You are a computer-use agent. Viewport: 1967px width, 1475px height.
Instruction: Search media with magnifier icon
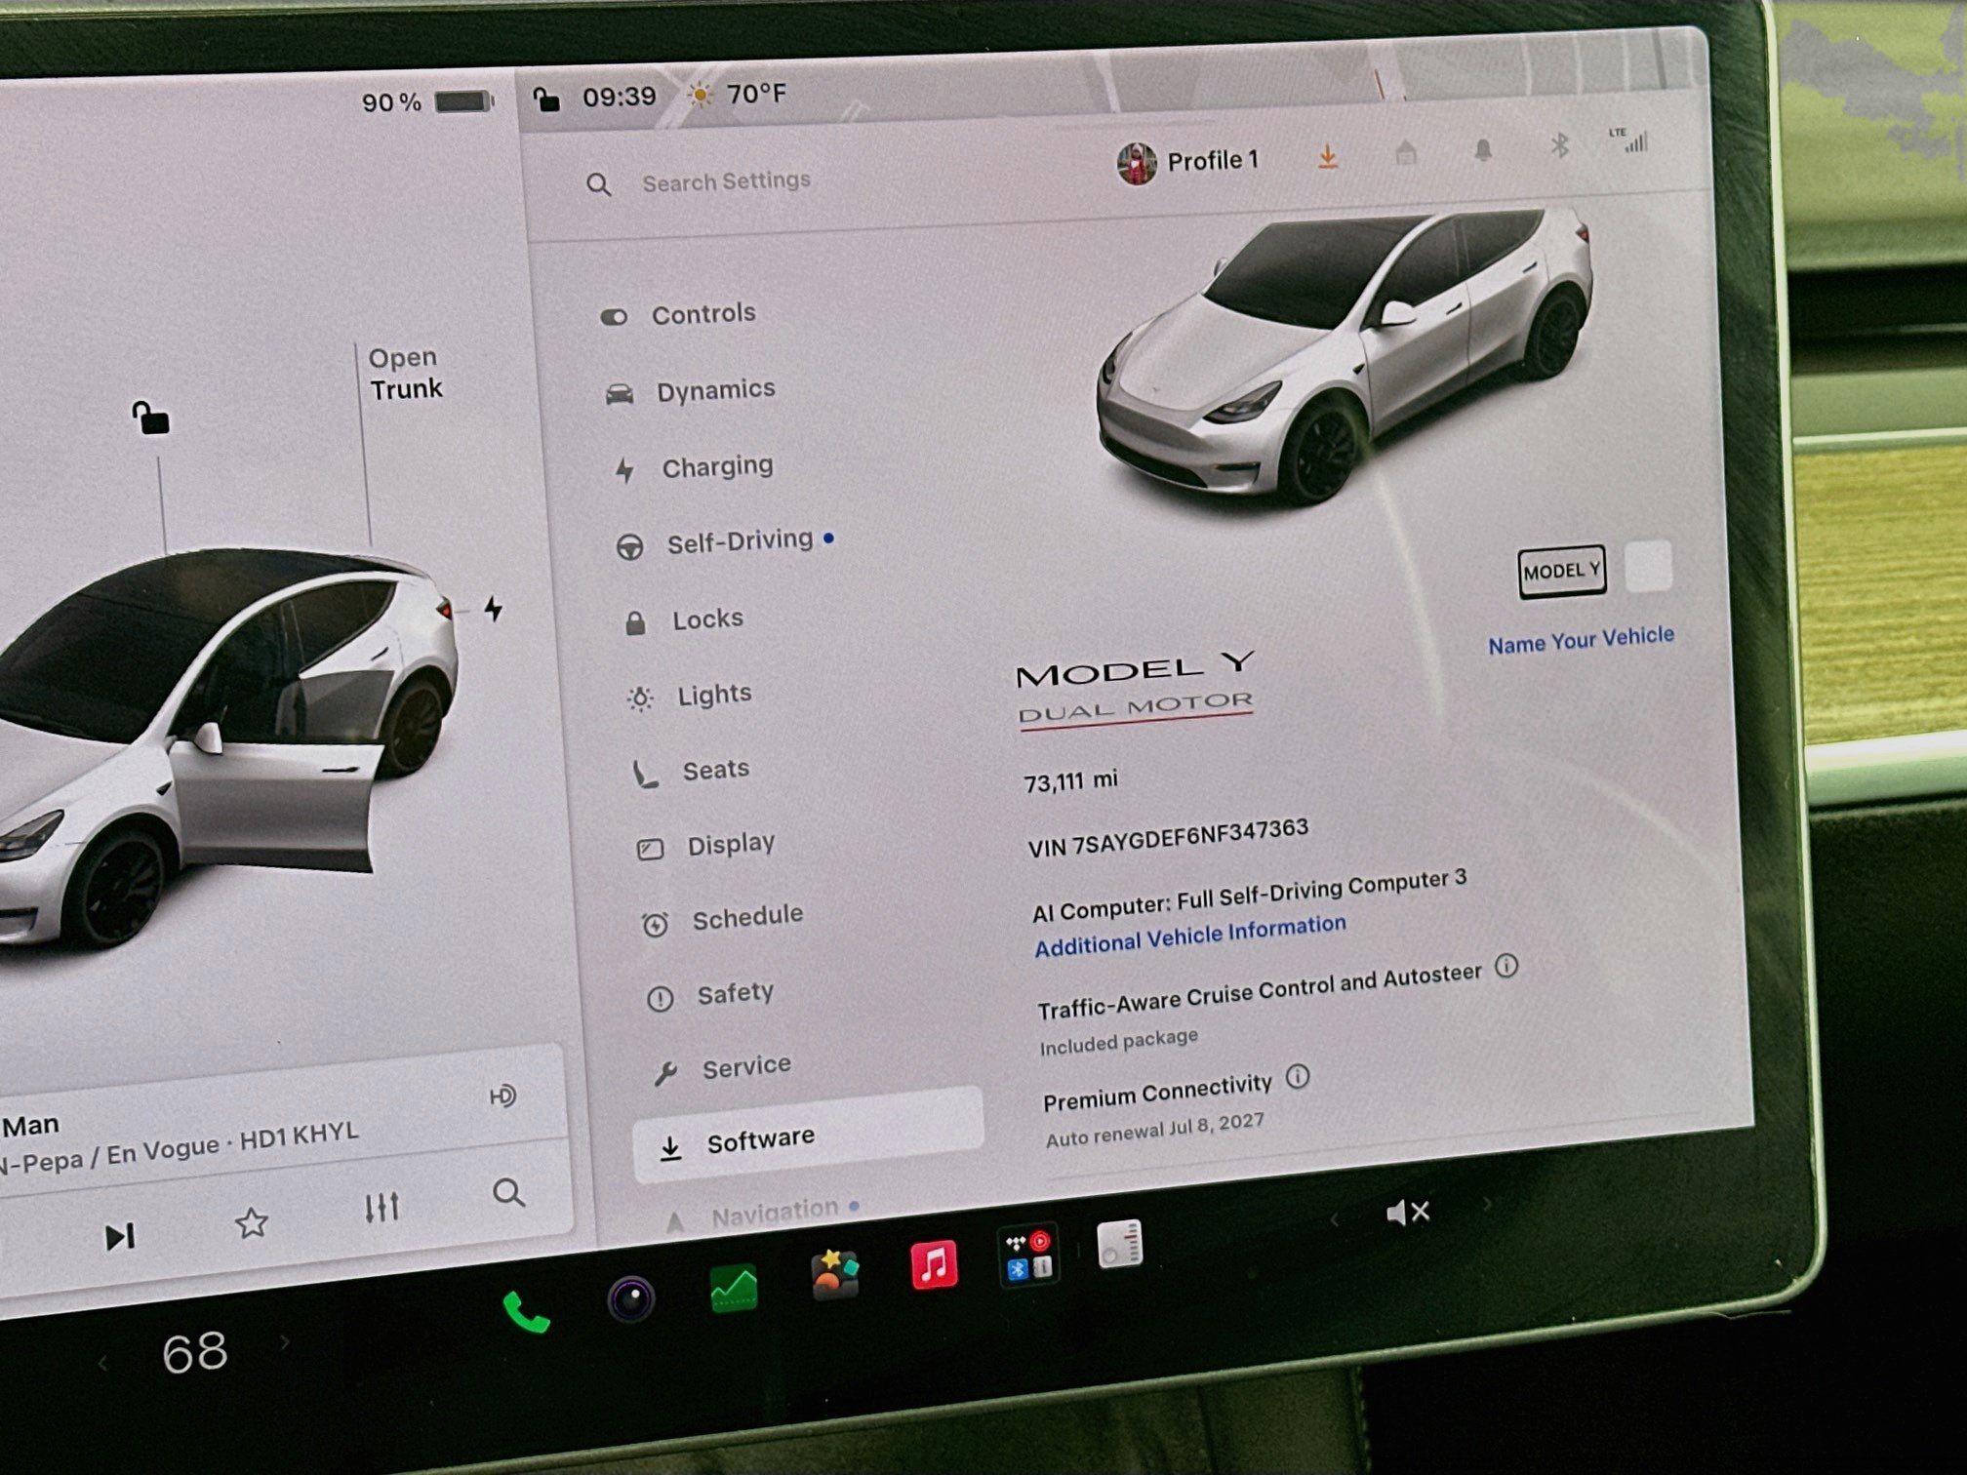coord(508,1192)
